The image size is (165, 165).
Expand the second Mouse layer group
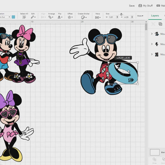152,44
